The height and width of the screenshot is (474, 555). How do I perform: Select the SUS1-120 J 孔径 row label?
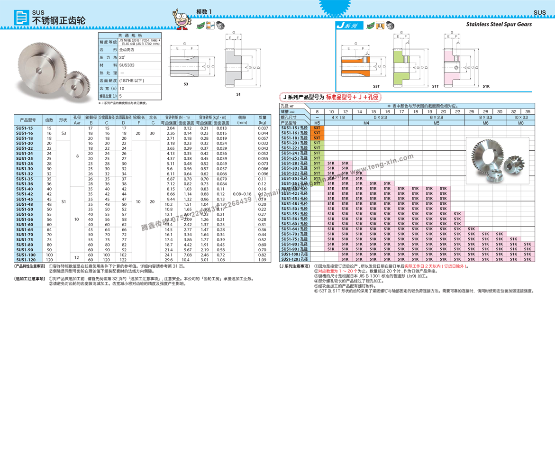294,259
